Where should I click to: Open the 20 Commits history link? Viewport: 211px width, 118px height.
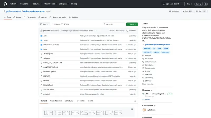tap(131, 31)
